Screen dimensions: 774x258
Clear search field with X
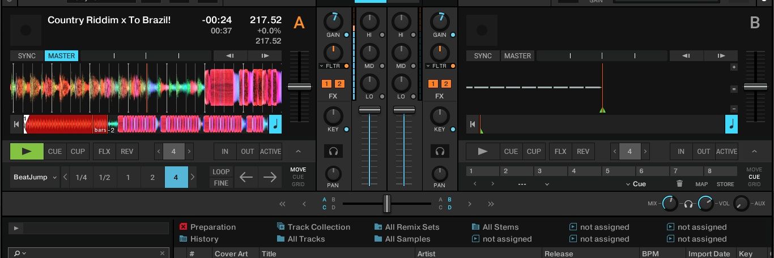tap(162, 253)
